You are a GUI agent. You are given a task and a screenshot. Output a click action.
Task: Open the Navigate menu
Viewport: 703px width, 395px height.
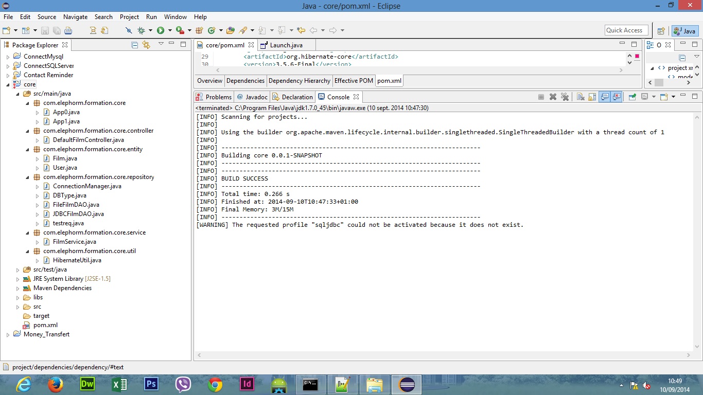click(75, 17)
